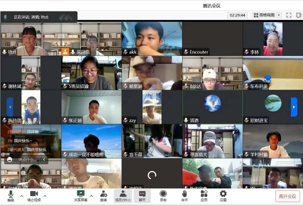Mute microphone with the 静音 button

11,196
